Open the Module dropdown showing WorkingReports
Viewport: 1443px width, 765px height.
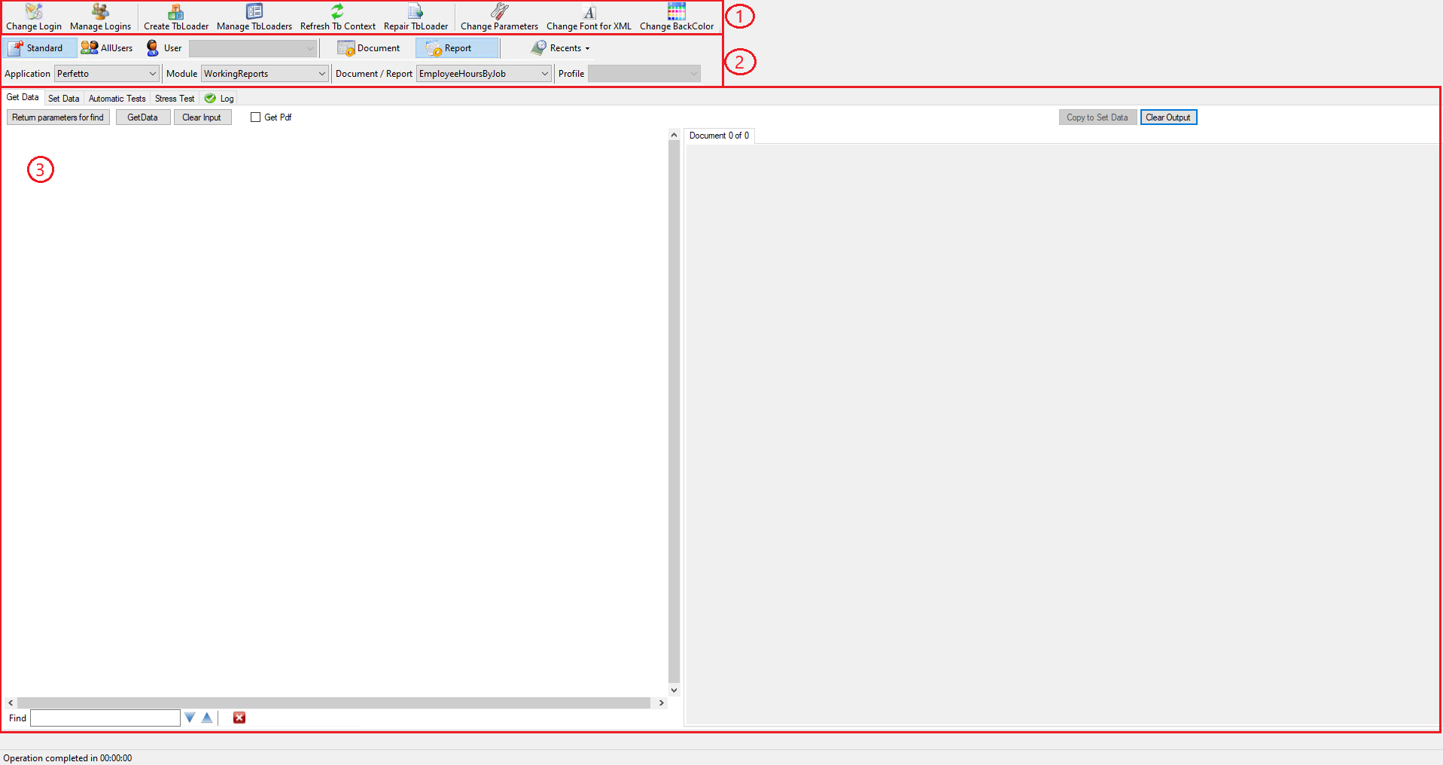[264, 74]
